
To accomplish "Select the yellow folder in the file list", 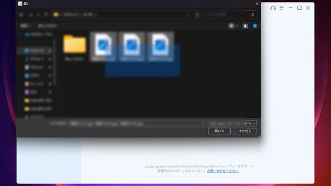I will click(74, 44).
